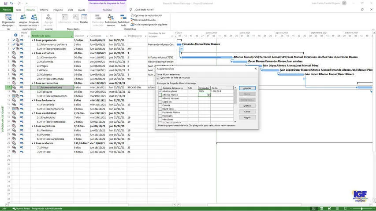The height and width of the screenshot is (211, 376).
Task: Click the Nuevas tareas status bar icon
Action: point(14,209)
